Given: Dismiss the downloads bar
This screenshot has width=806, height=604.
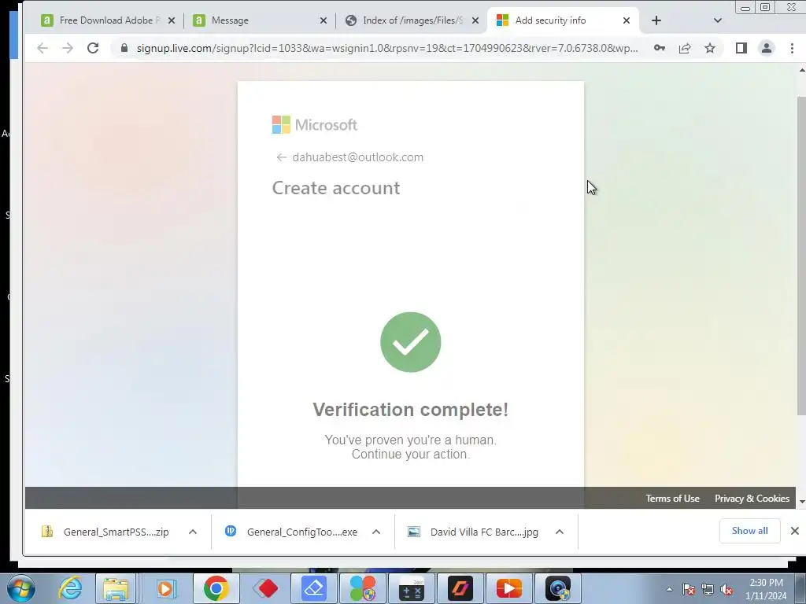Looking at the screenshot, I should pyautogui.click(x=795, y=531).
